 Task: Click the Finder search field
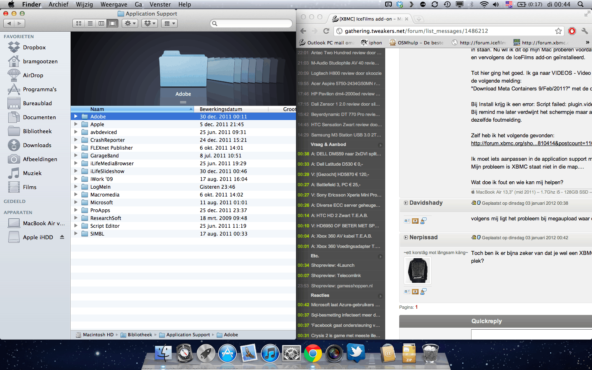[x=251, y=23]
